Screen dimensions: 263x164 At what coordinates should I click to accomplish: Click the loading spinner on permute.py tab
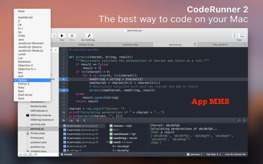coord(195,45)
